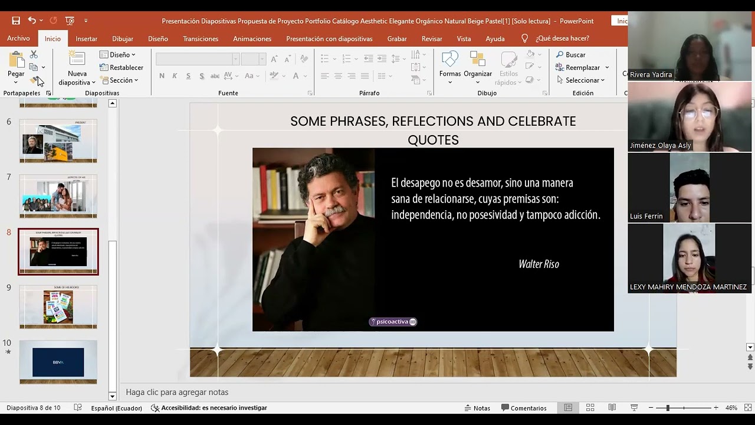Open the Archivo menu
This screenshot has height=425, width=755.
(18, 38)
